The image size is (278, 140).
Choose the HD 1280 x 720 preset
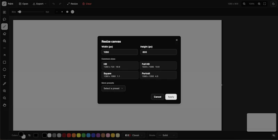(120, 65)
